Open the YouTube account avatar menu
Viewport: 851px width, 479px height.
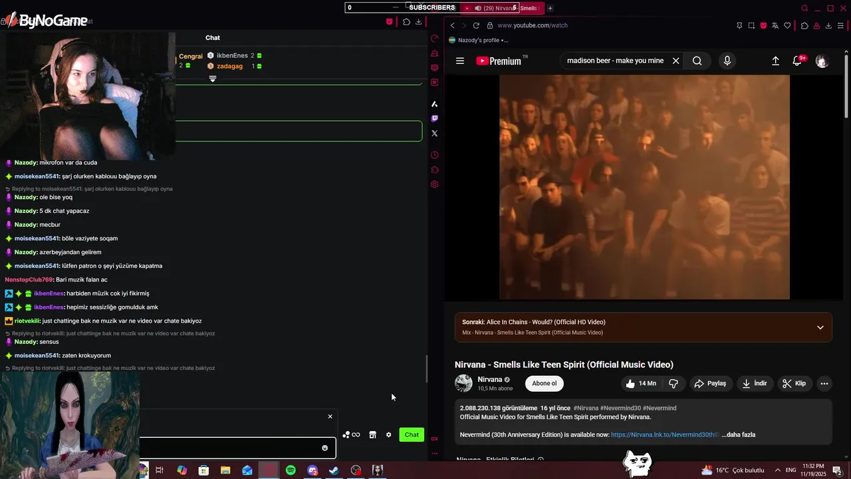click(x=822, y=61)
